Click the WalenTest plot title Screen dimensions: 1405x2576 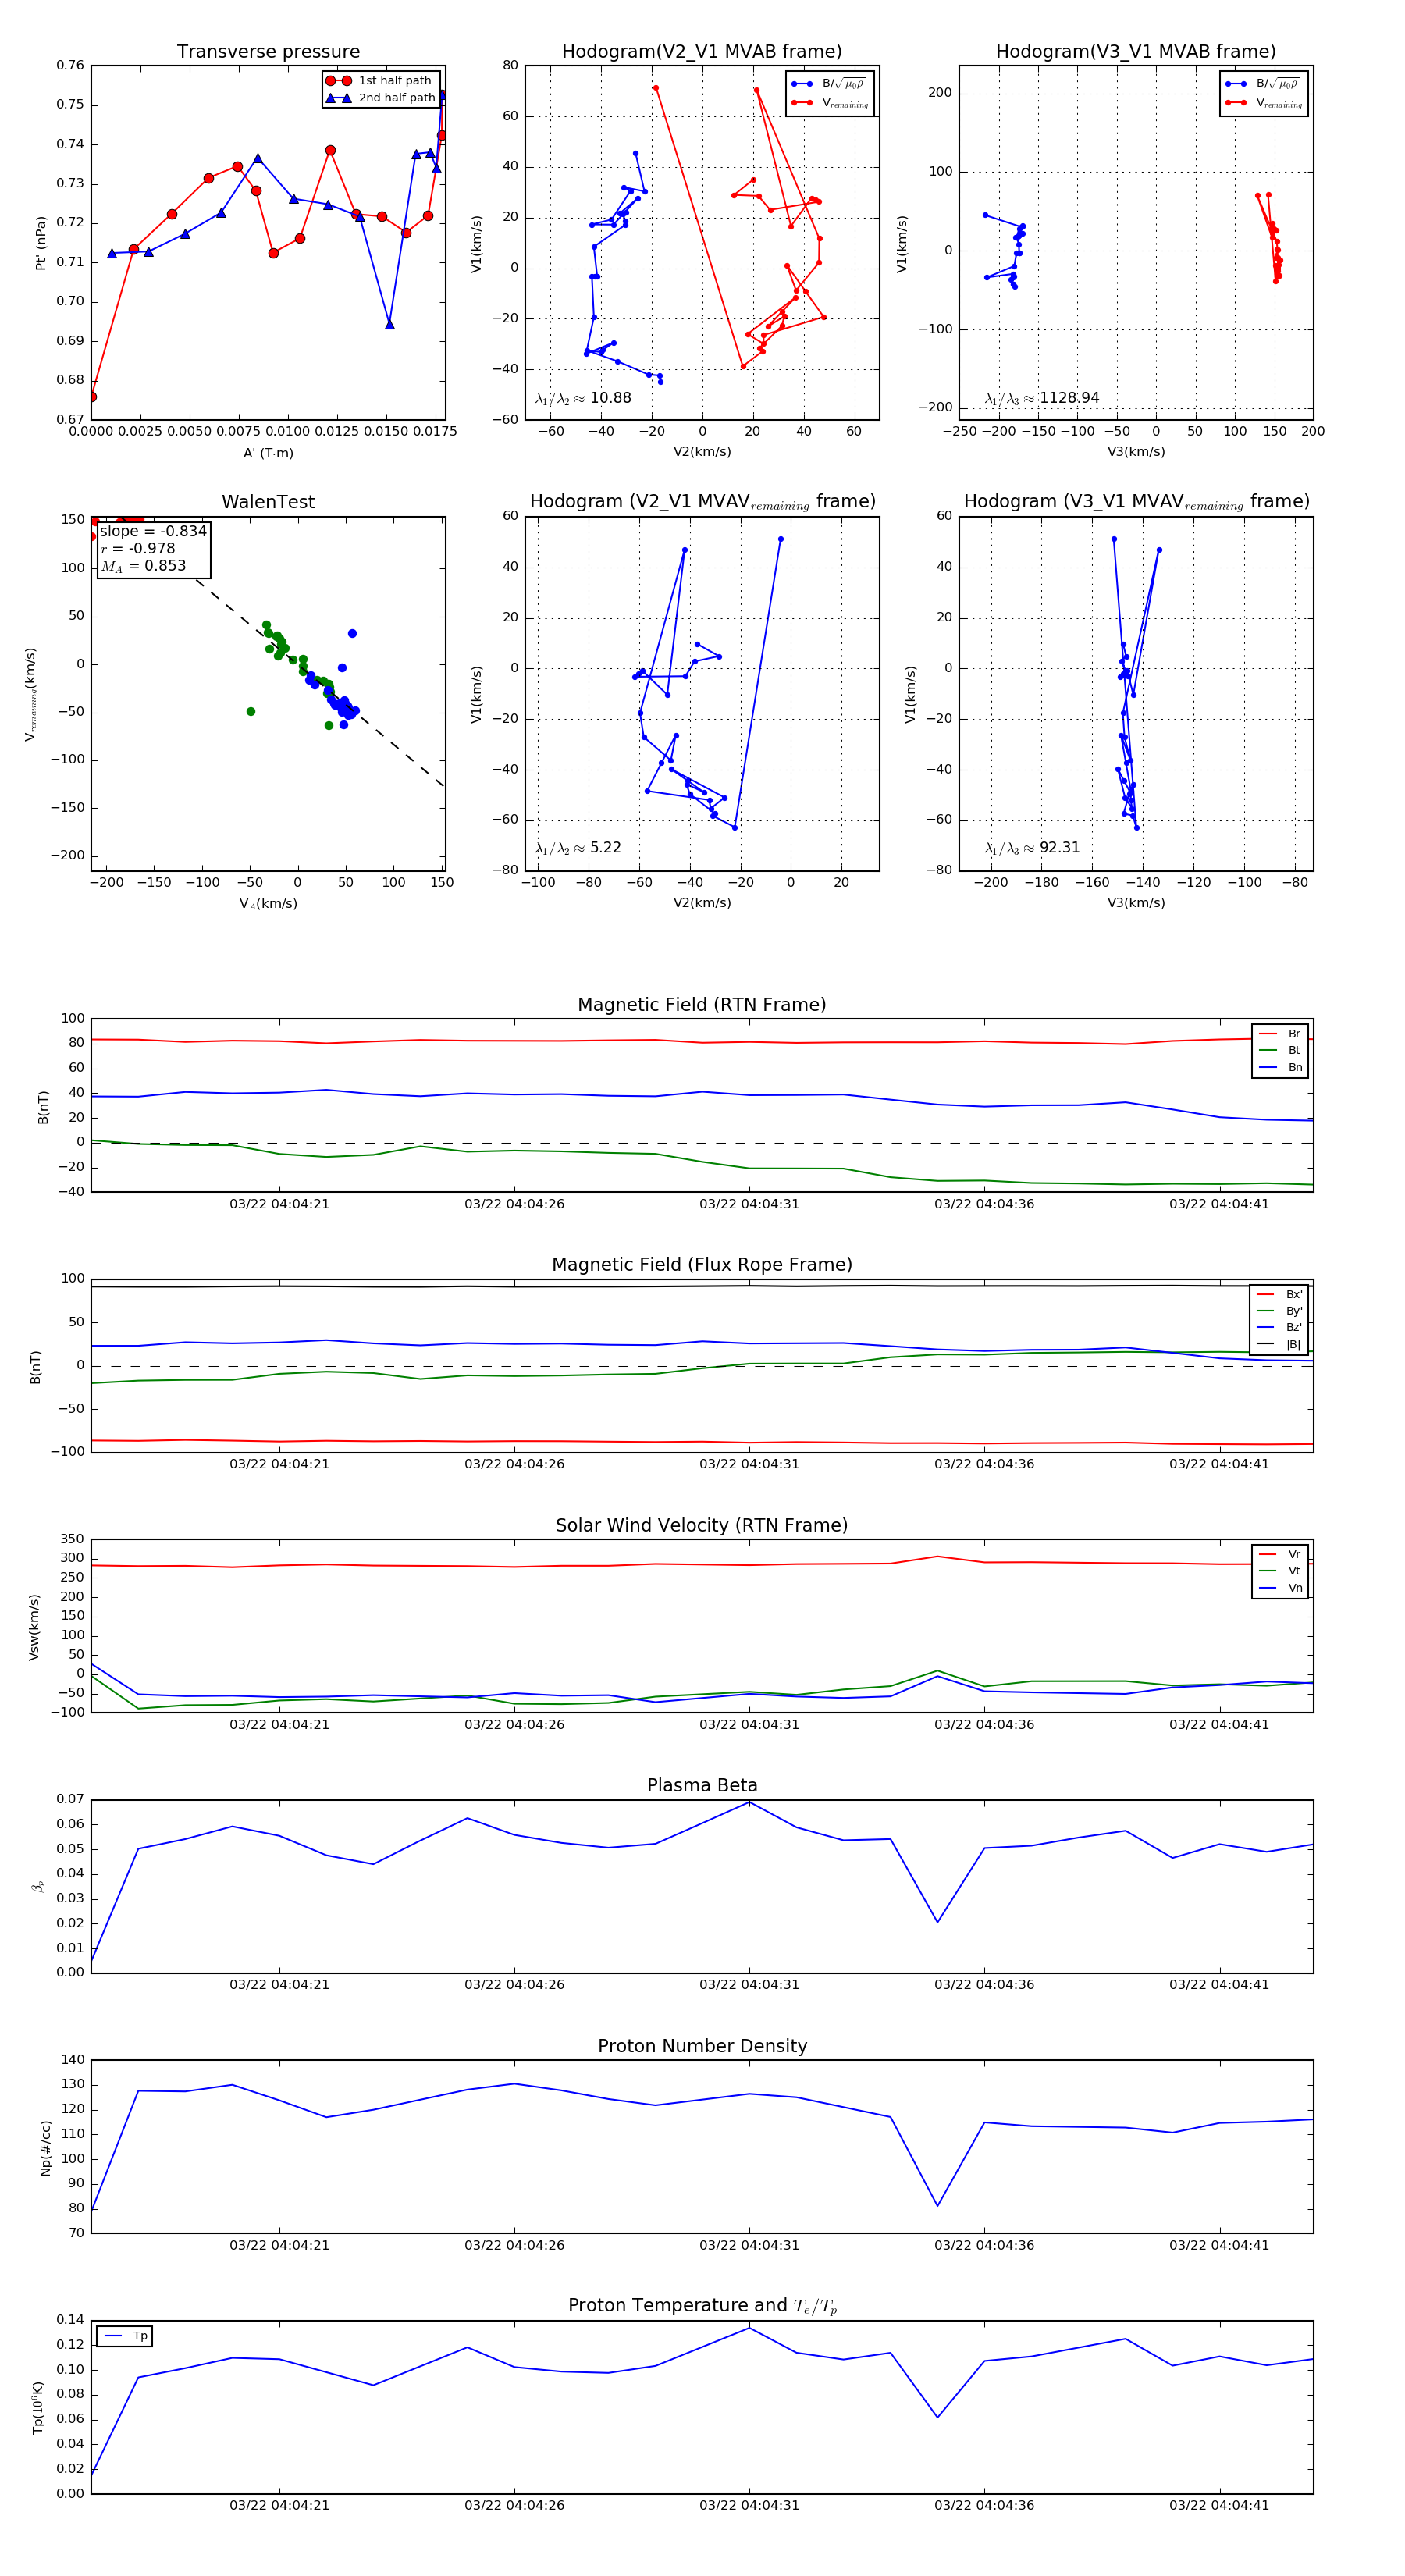point(268,502)
